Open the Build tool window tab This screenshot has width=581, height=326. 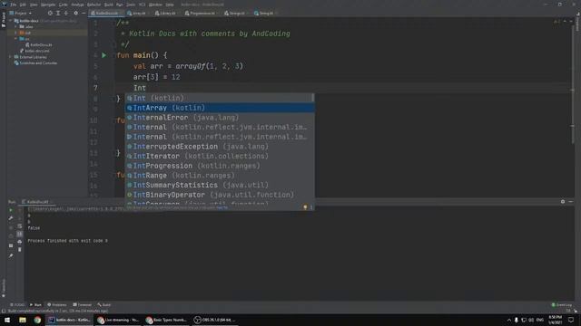pyautogui.click(x=104, y=305)
